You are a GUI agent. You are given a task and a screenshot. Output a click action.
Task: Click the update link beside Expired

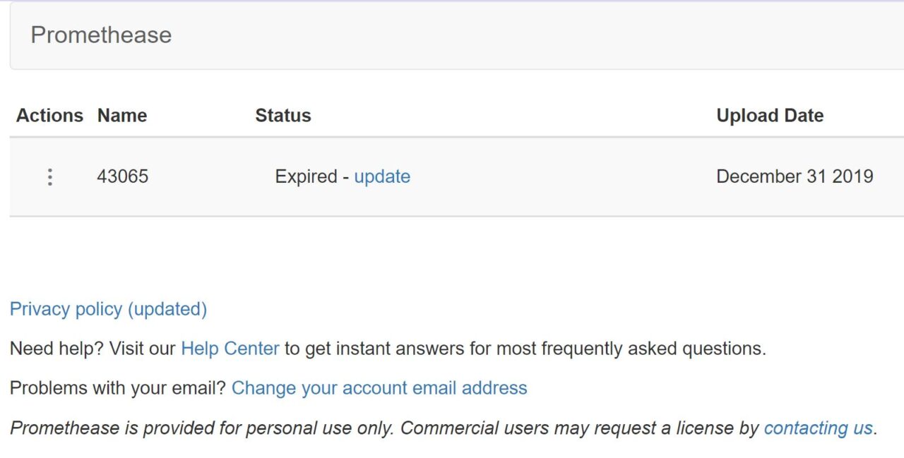click(382, 176)
